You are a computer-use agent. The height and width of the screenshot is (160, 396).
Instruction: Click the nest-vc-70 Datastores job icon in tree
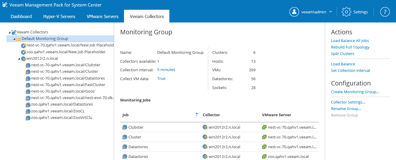pos(28,78)
